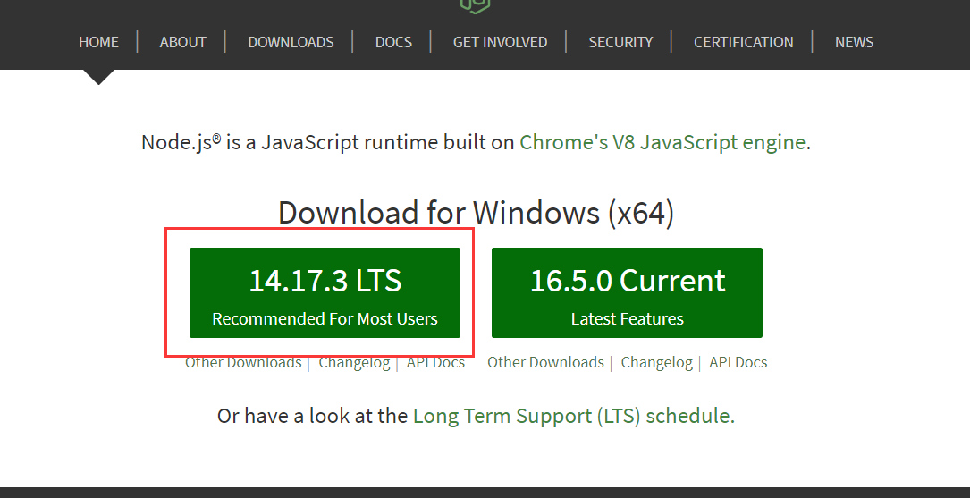Open the GET INVOLVED section
This screenshot has height=498, width=970.
pos(500,42)
